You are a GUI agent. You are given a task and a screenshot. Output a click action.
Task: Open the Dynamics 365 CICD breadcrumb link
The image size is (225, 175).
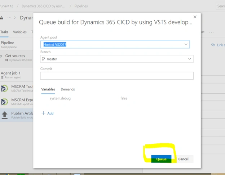[x=43, y=6]
